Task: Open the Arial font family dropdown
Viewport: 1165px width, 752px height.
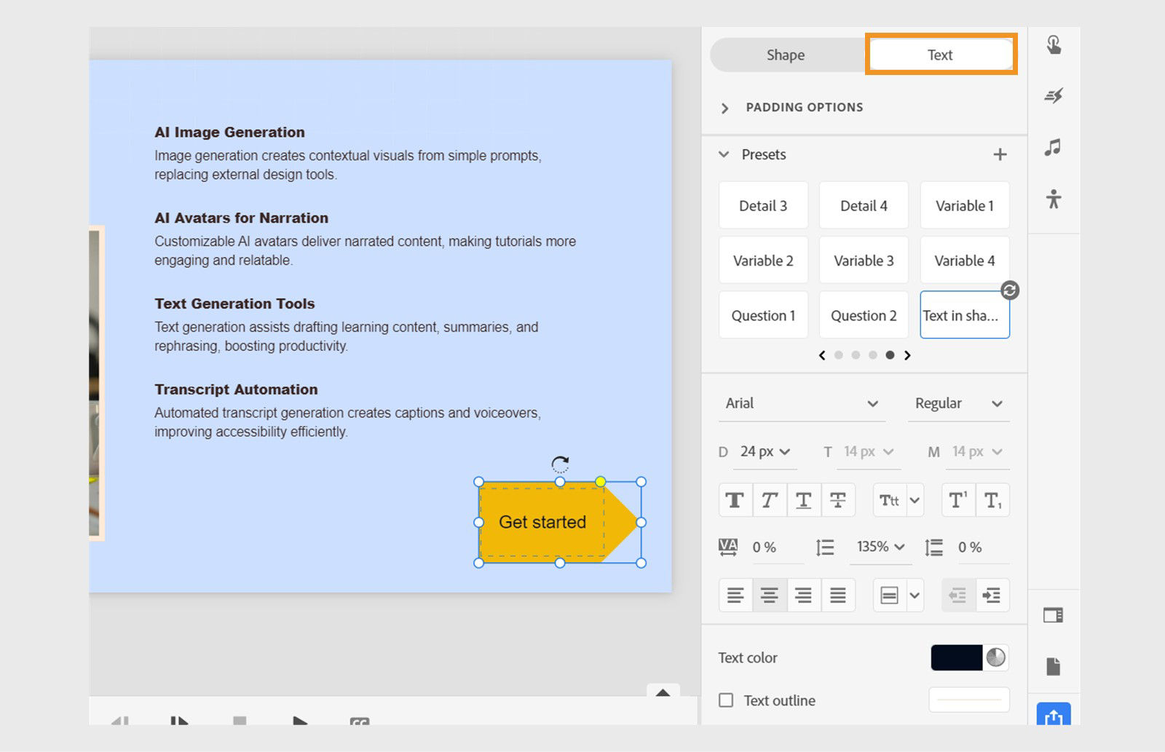Action: [801, 403]
